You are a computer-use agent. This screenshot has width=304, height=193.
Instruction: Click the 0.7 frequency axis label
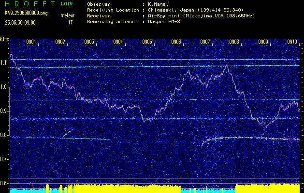tap(4, 159)
